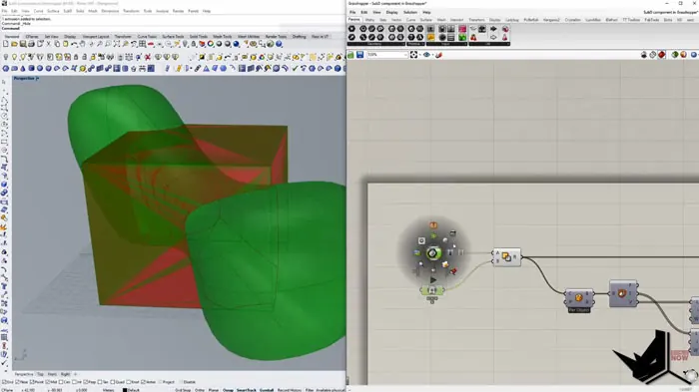Switch to the Solid Tools toolbar tab

coord(199,37)
